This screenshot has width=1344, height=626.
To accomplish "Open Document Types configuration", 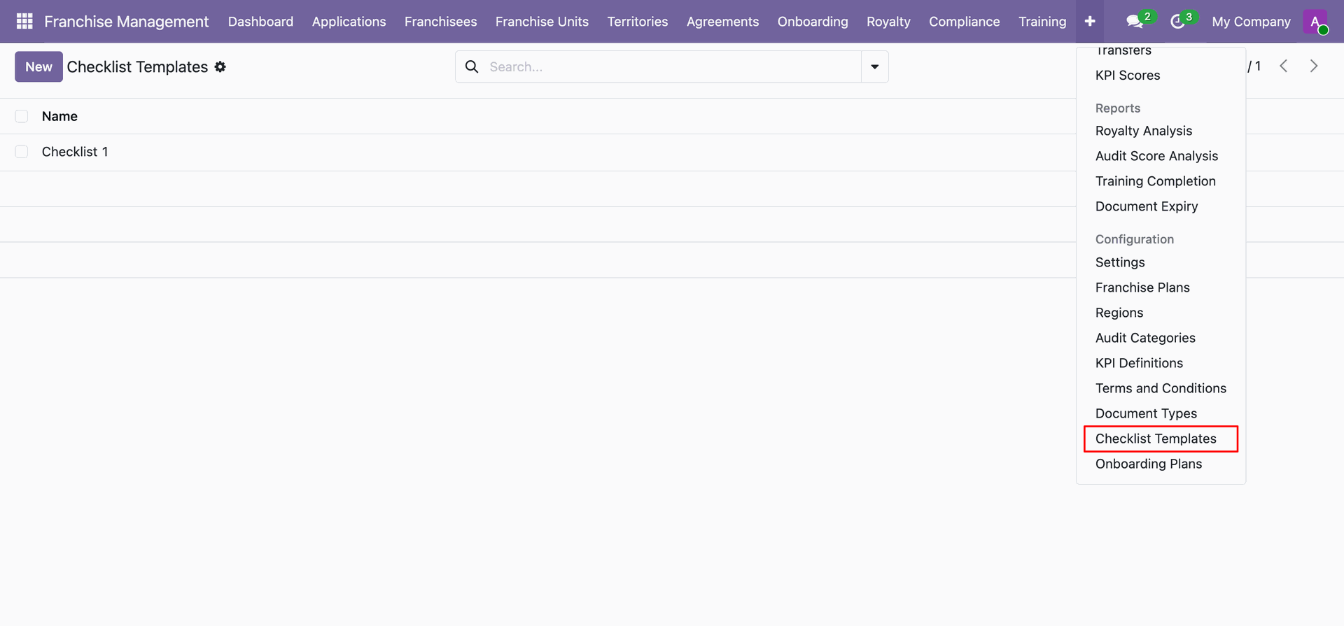I will coord(1146,413).
